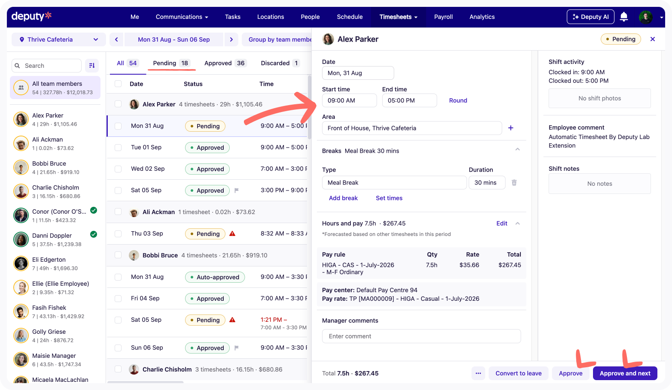
Task: Tick checkbox for Mon 31 Aug Pending row
Action: point(118,126)
